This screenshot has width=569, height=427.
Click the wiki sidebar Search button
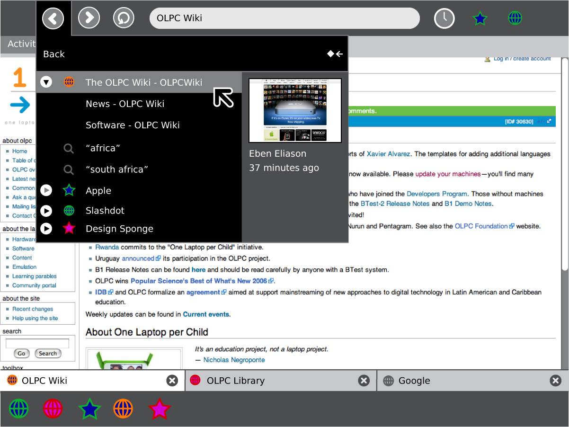[x=48, y=354]
